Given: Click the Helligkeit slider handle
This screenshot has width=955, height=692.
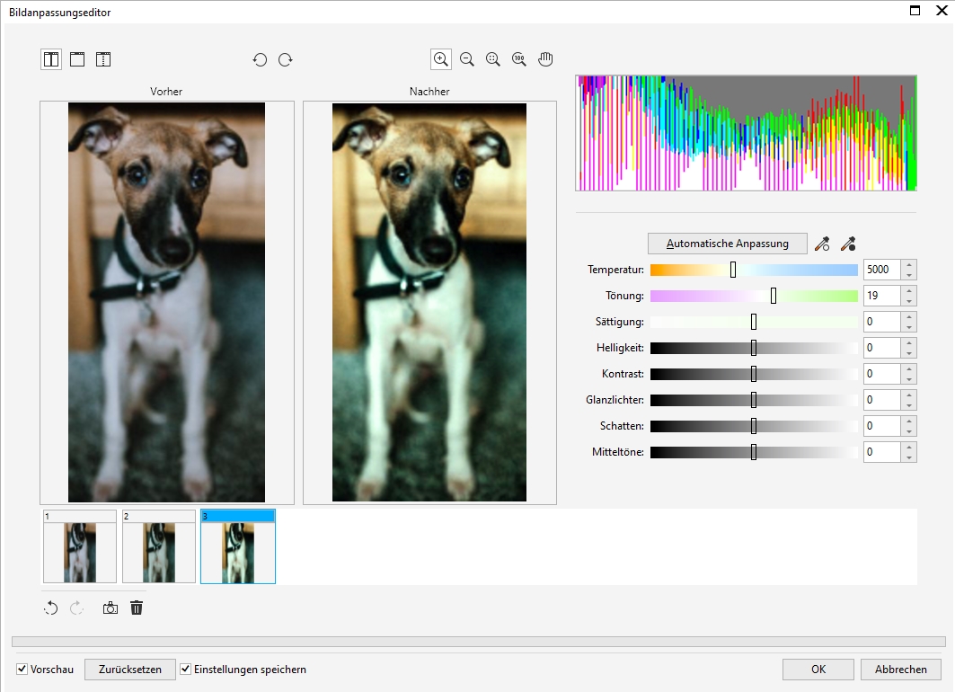Looking at the screenshot, I should 754,348.
